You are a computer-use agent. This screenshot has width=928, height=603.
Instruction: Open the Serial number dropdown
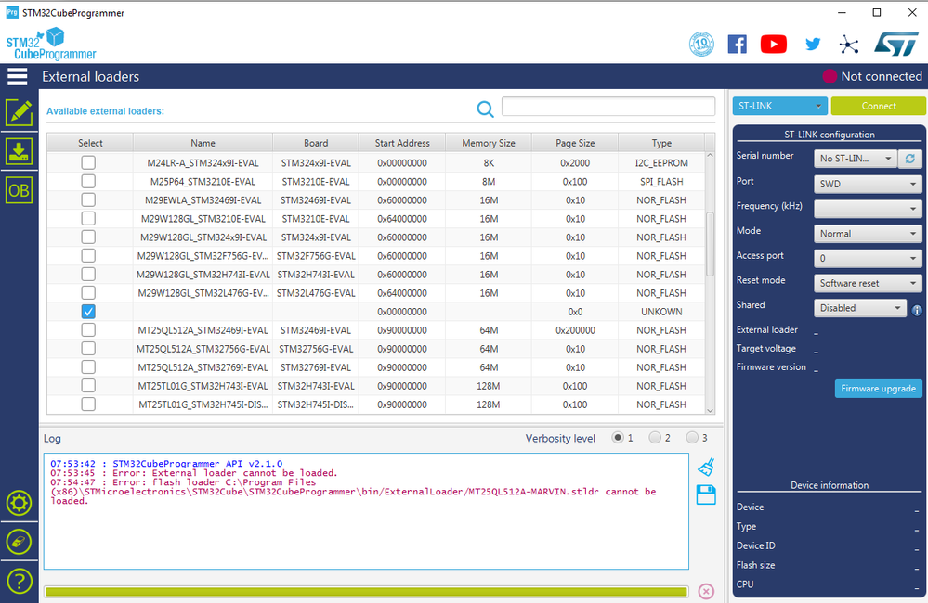point(856,159)
